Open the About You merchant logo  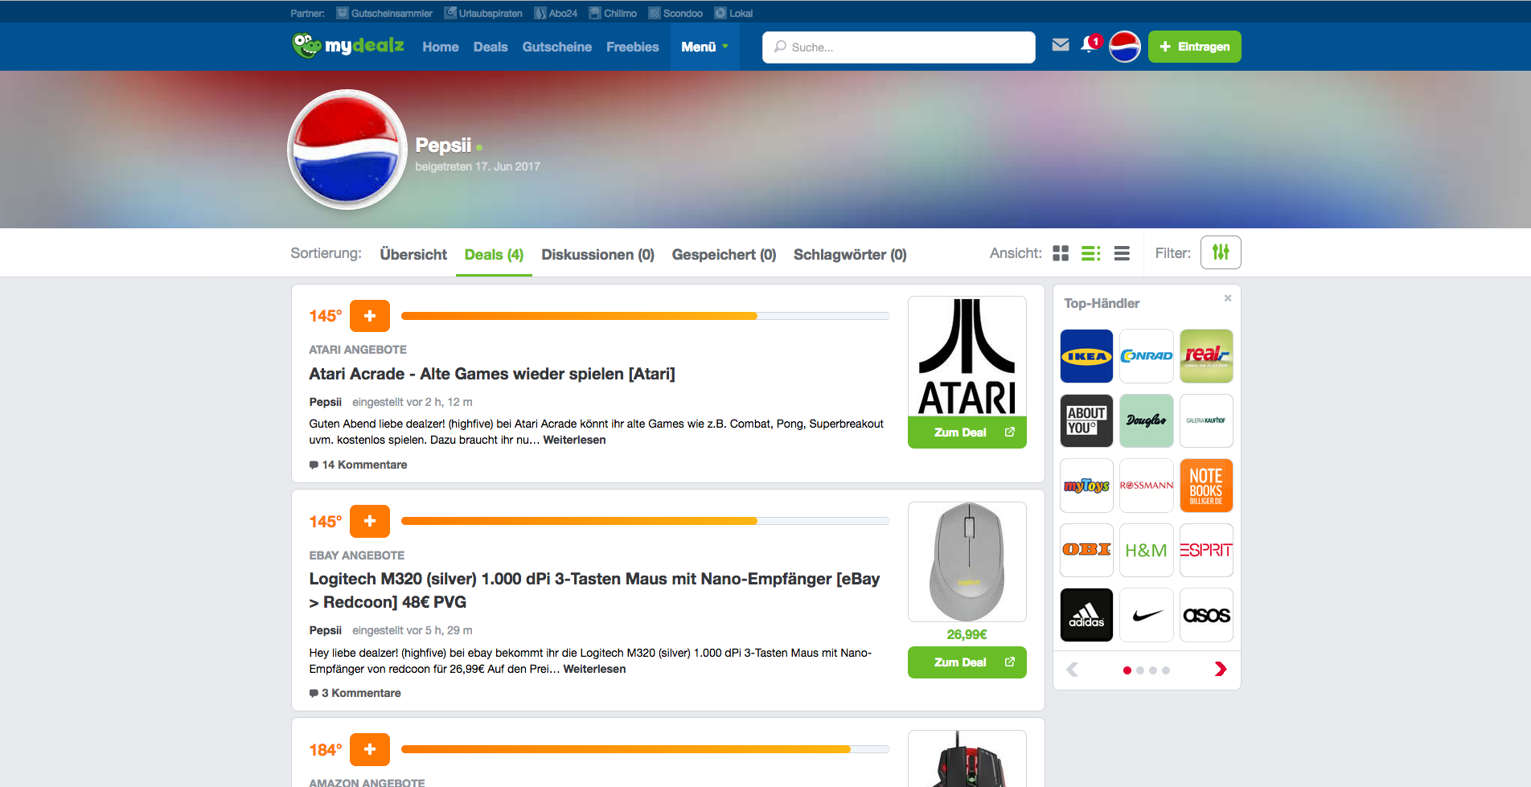click(1086, 420)
